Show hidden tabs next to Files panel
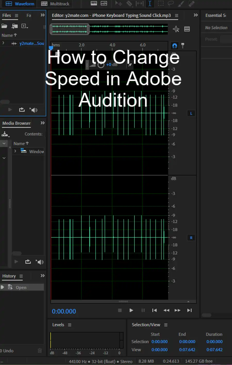 [x=43, y=15]
